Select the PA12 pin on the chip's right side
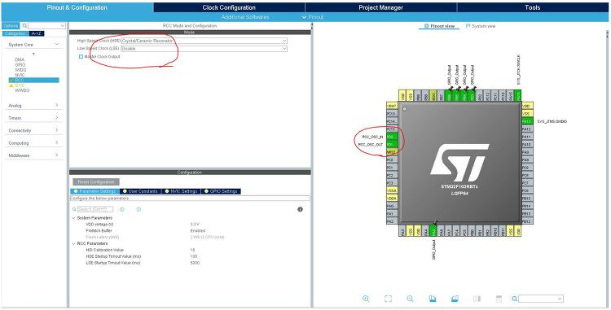 click(x=527, y=129)
